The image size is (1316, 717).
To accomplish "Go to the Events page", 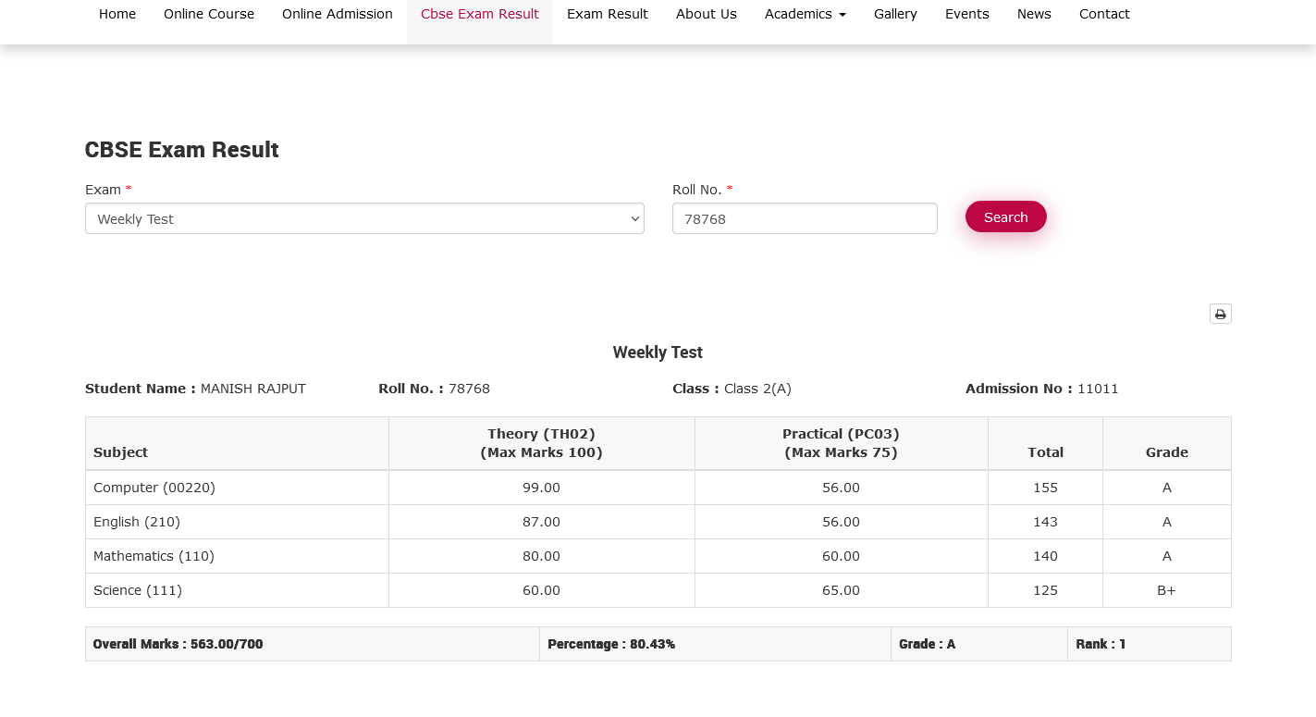I will pyautogui.click(x=967, y=14).
